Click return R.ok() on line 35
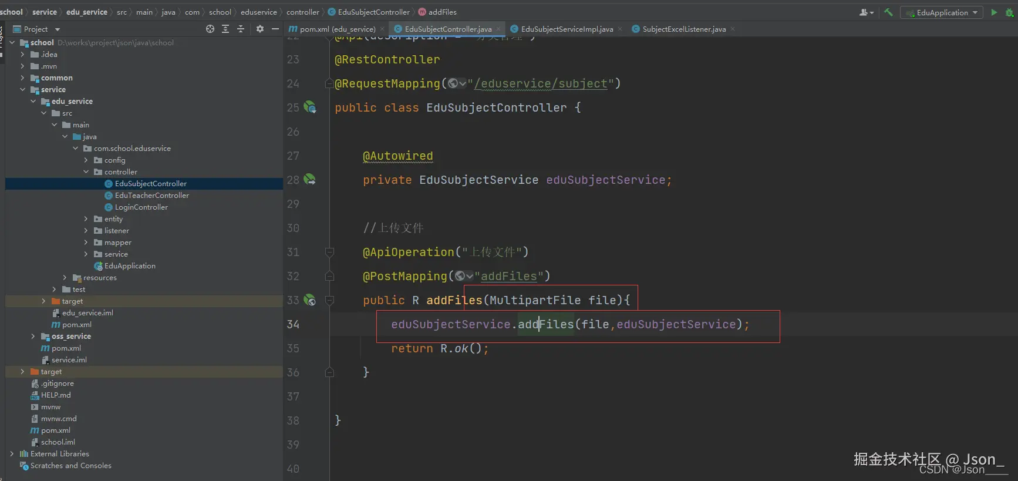 440,348
